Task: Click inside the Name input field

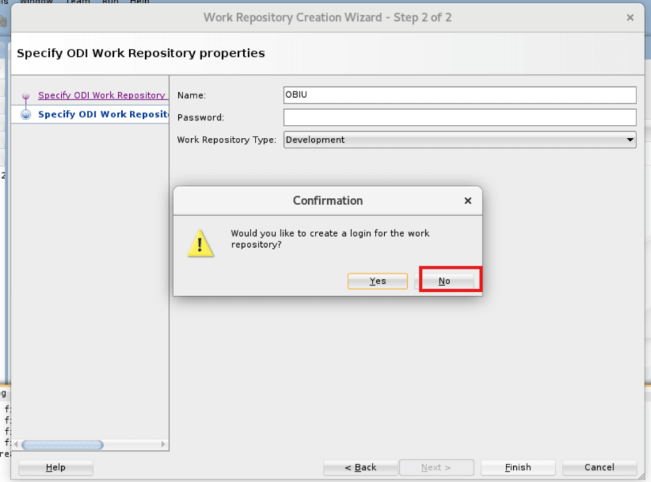Action: [x=460, y=95]
